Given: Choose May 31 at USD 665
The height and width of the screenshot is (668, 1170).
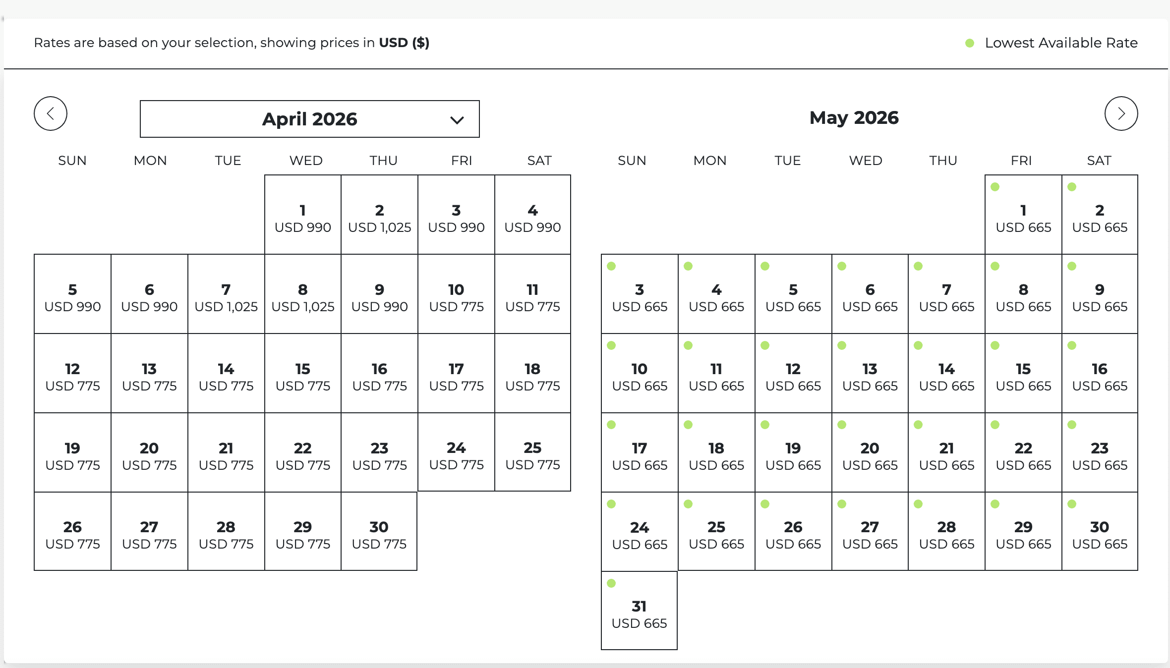Looking at the screenshot, I should [x=639, y=611].
